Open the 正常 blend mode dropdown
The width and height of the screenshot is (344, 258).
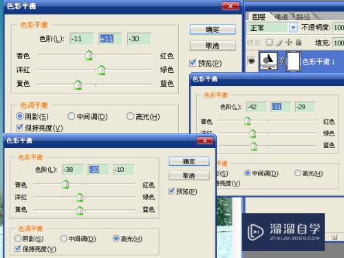click(x=293, y=28)
